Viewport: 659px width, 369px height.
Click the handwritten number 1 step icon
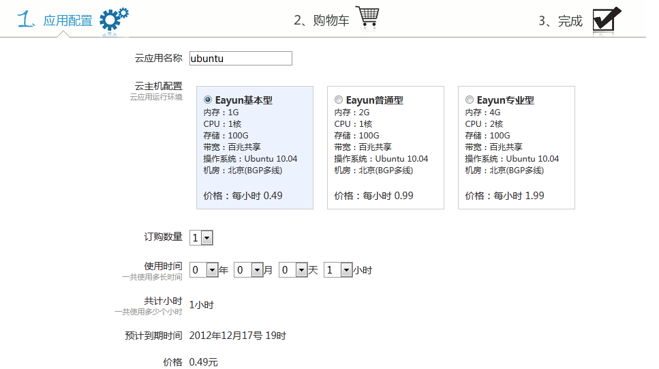click(26, 19)
